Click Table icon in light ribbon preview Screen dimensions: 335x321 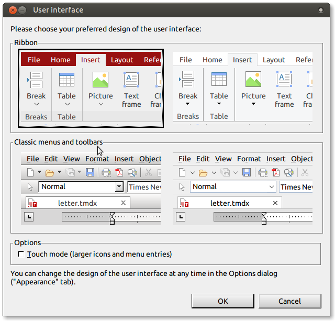coord(219,80)
